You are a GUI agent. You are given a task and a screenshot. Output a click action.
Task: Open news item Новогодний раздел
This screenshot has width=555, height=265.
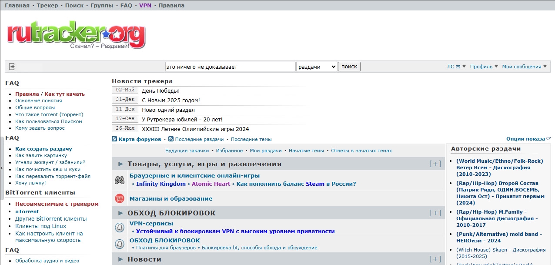coord(168,110)
